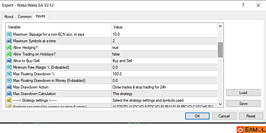
Task: Open the About tab
Action: point(9,17)
